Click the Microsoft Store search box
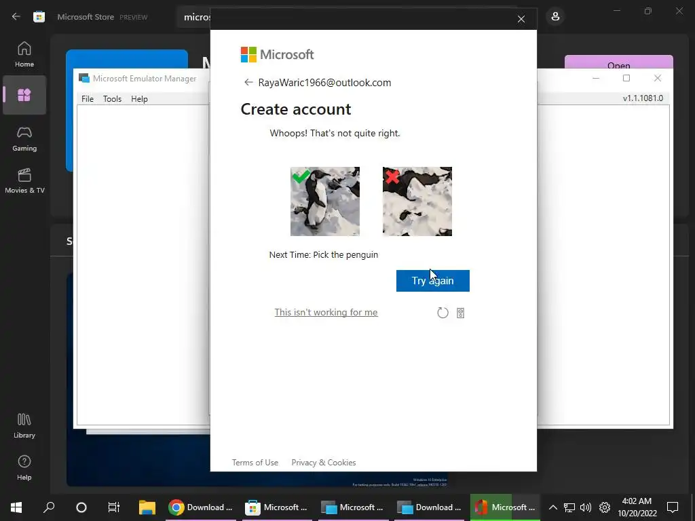The height and width of the screenshot is (521, 695). 194,17
